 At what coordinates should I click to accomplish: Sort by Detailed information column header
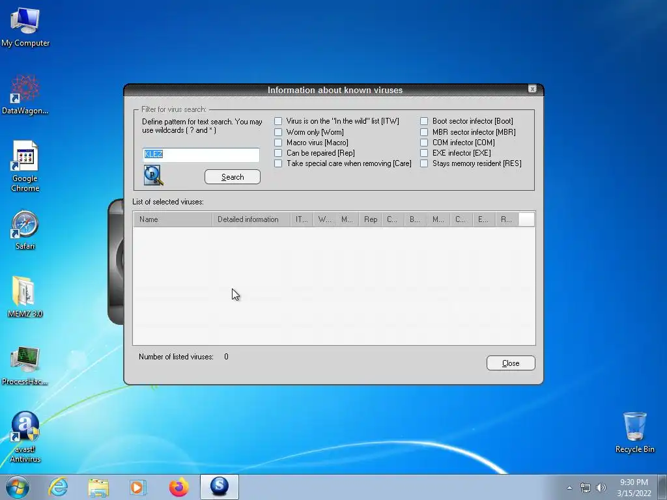tap(251, 219)
